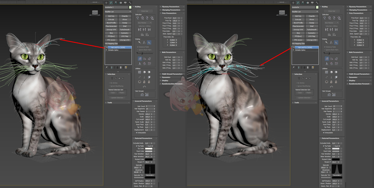Toggle Tip Fade checkbox in right Material Parameters
The width and height of the screenshot is (374, 188).
click(x=324, y=146)
